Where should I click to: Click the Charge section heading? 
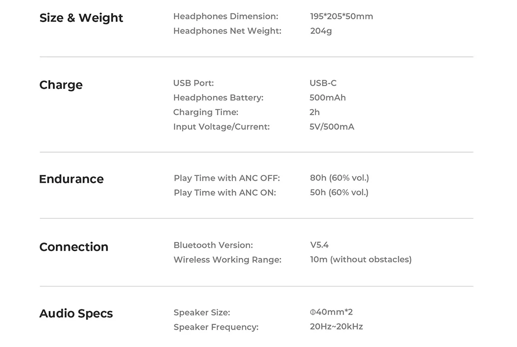[61, 85]
